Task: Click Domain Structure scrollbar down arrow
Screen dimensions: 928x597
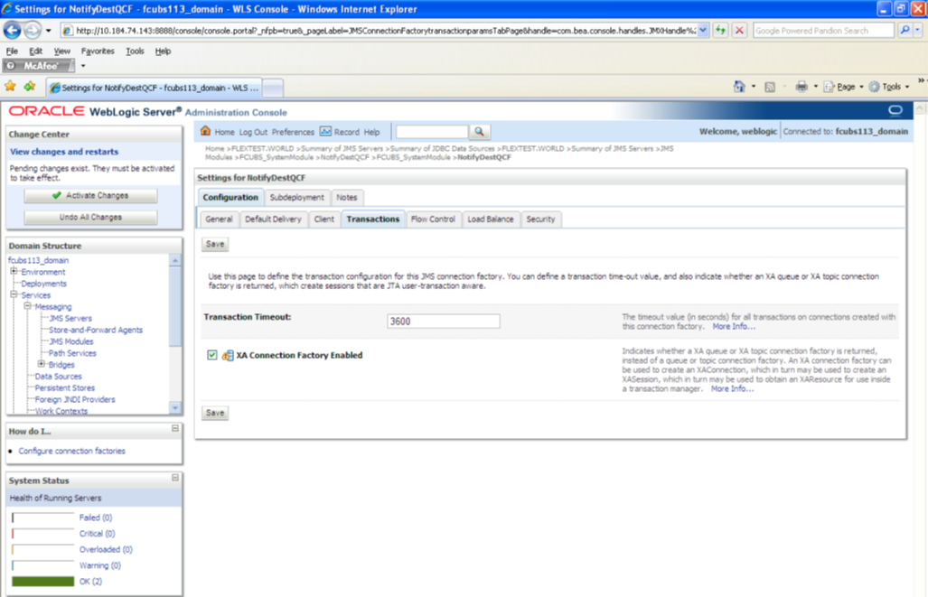Action: coord(175,408)
